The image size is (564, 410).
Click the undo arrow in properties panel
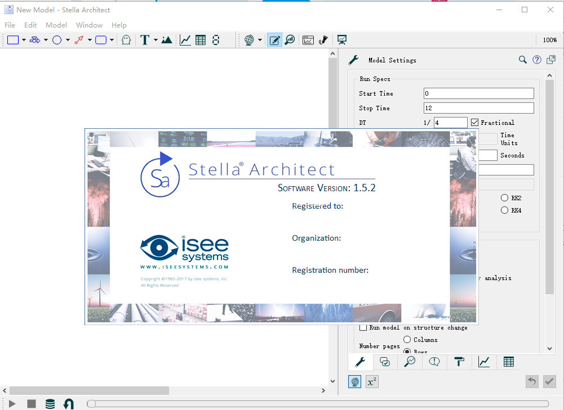click(532, 382)
